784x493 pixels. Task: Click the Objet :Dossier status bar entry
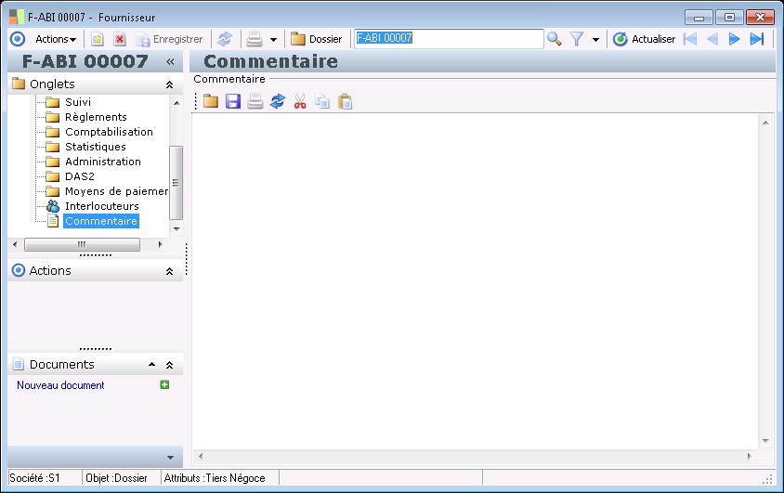click(116, 478)
